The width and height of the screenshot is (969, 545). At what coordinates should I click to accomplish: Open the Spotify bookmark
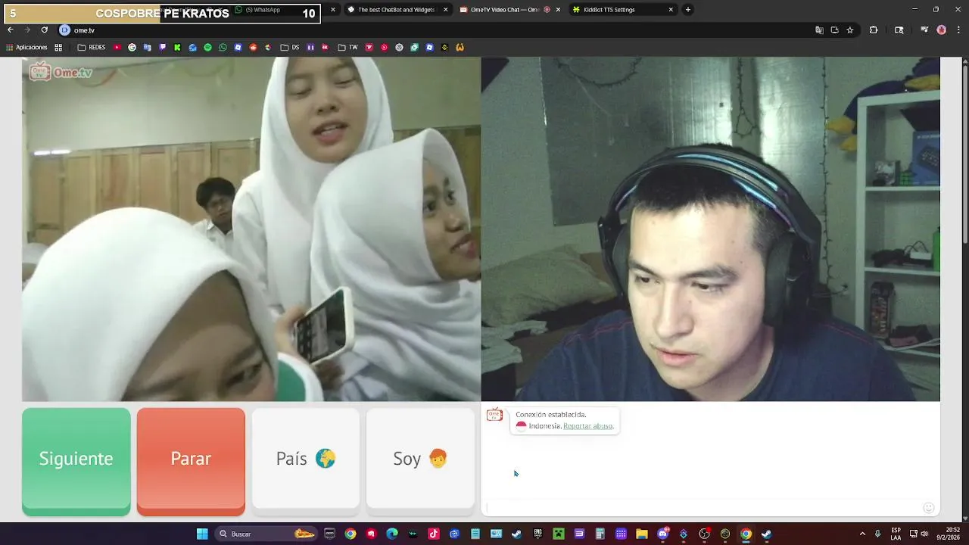[208, 48]
